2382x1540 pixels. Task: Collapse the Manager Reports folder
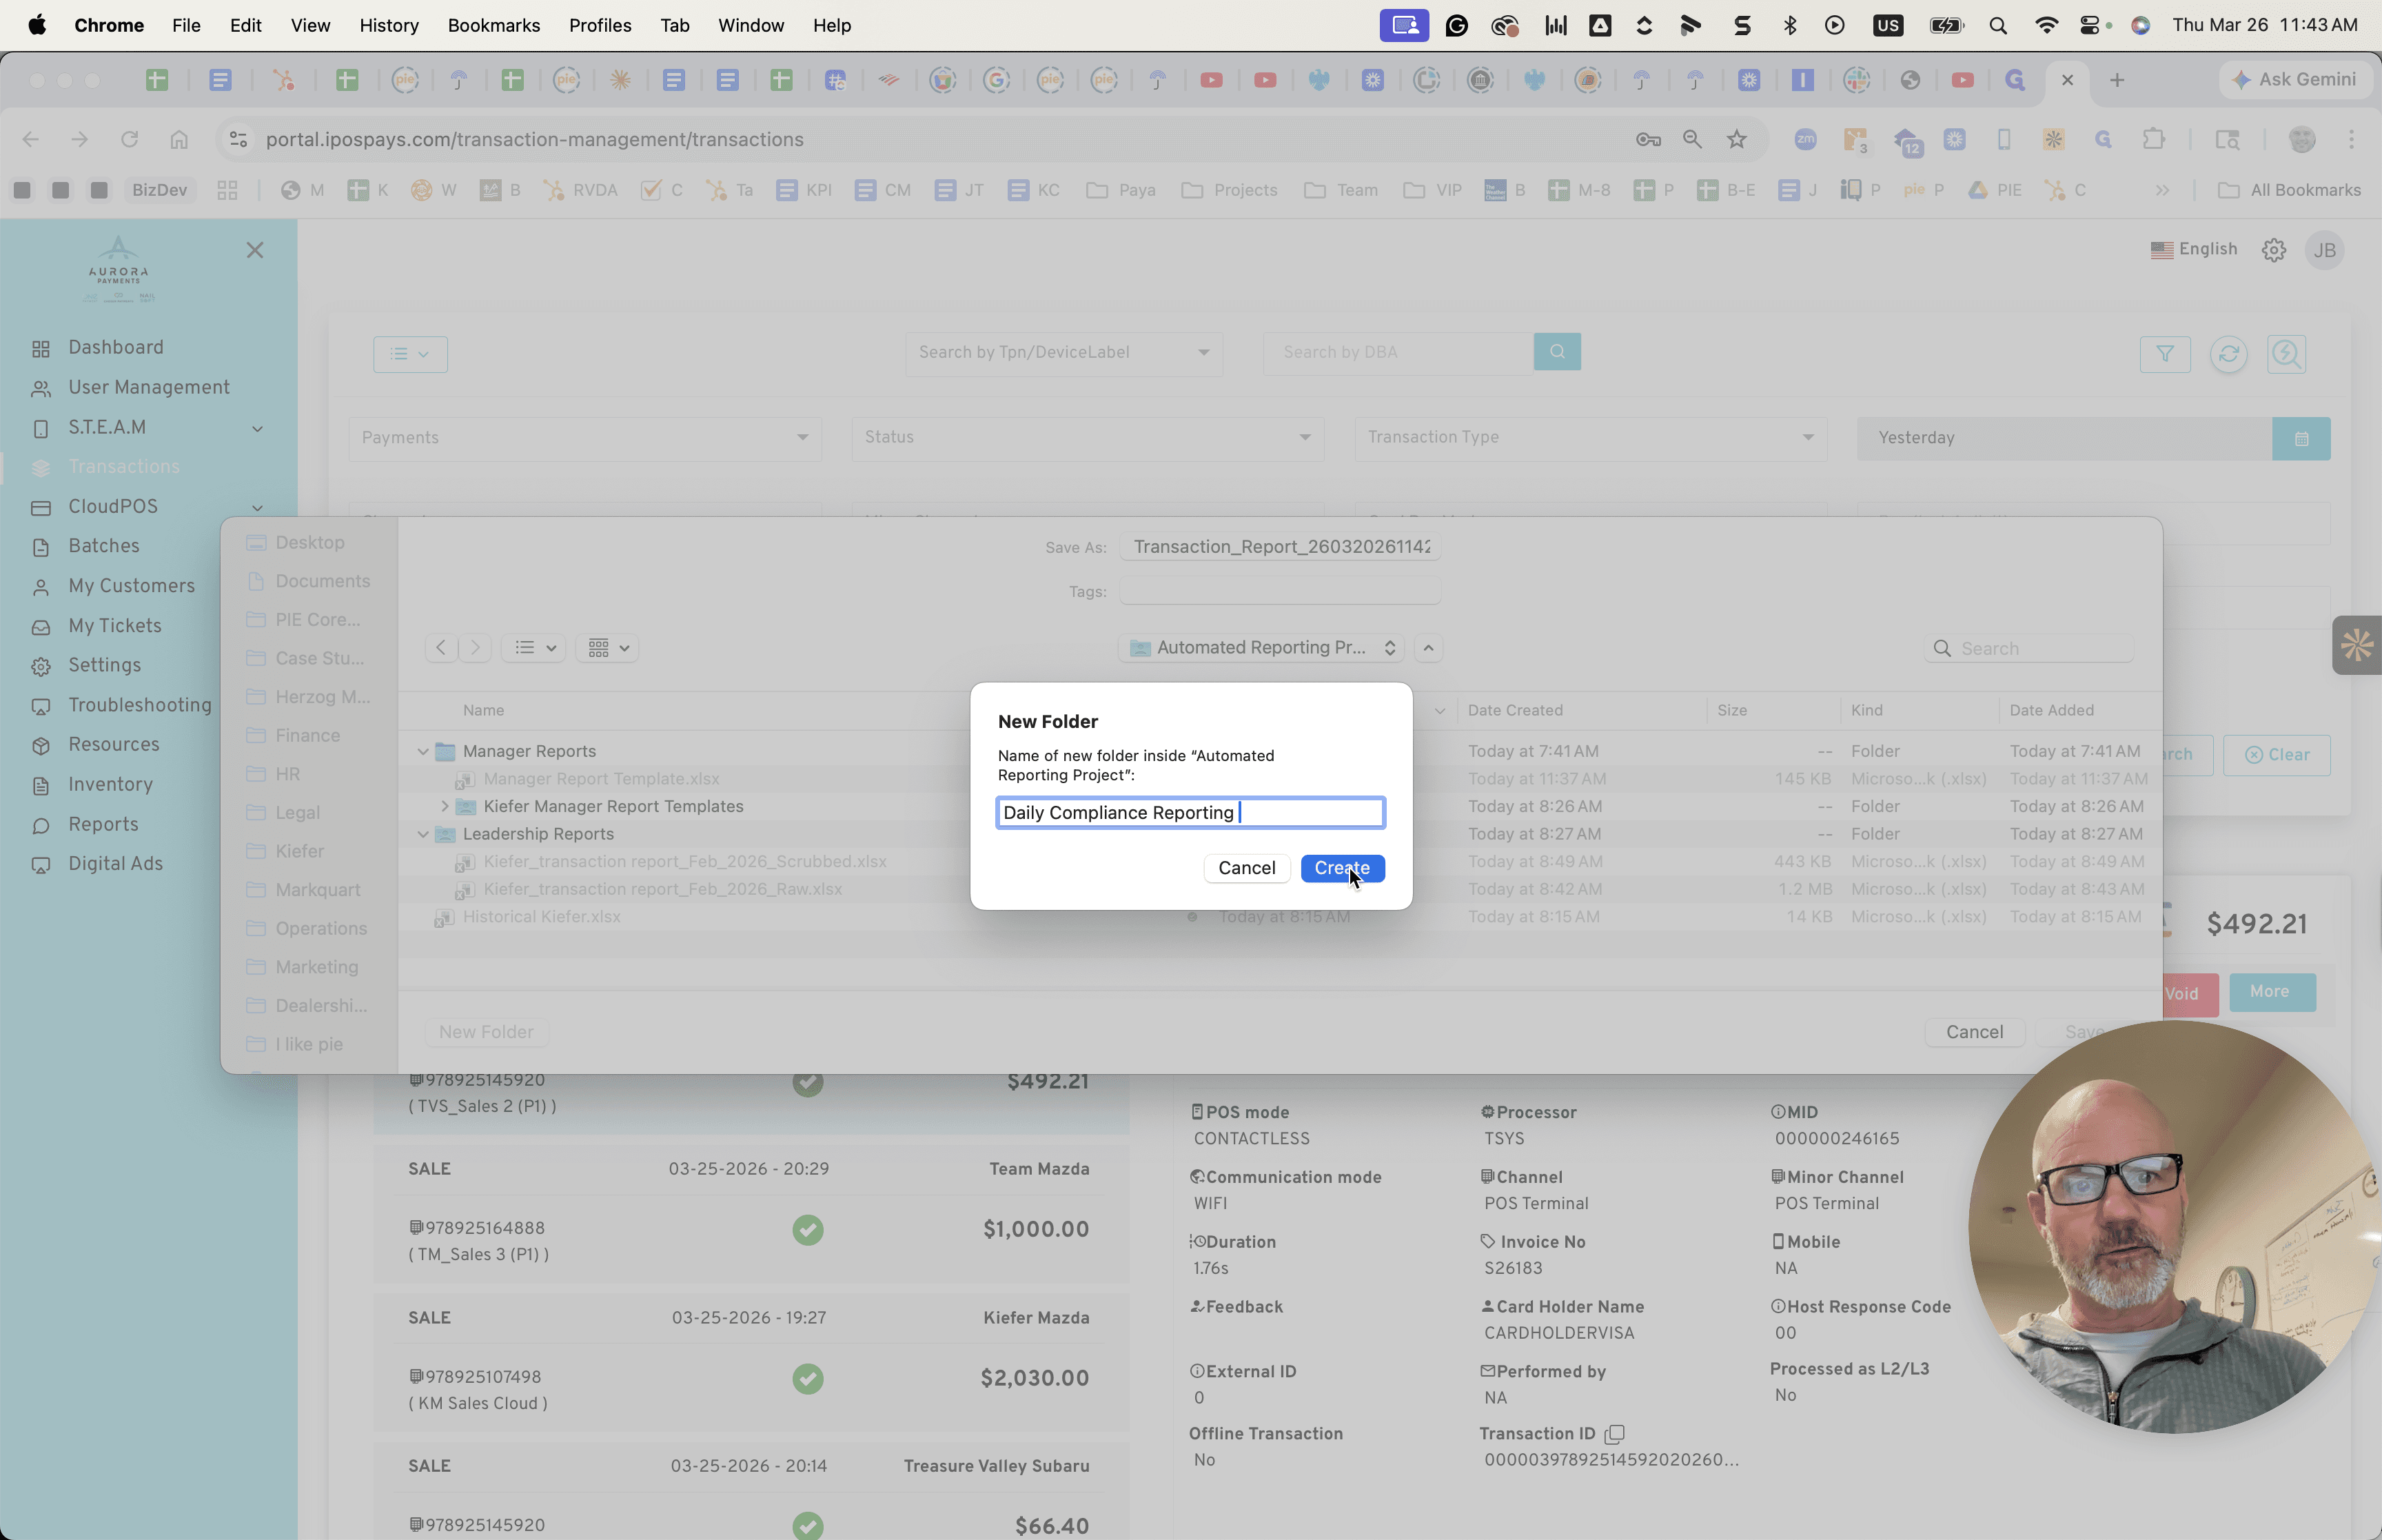(x=423, y=751)
